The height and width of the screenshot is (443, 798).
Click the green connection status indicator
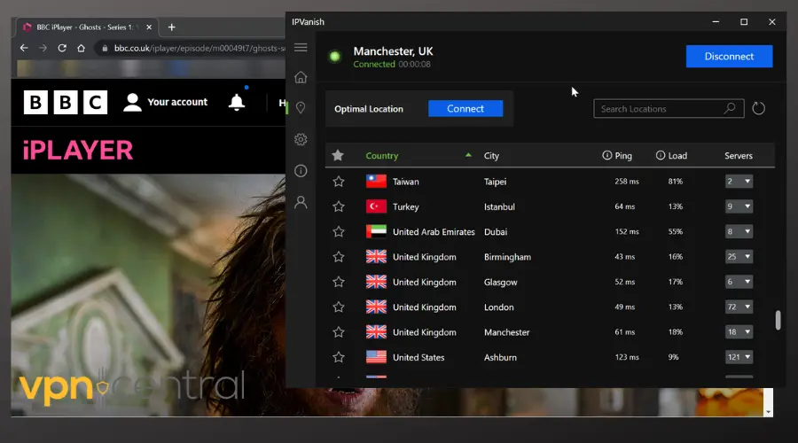tap(334, 57)
